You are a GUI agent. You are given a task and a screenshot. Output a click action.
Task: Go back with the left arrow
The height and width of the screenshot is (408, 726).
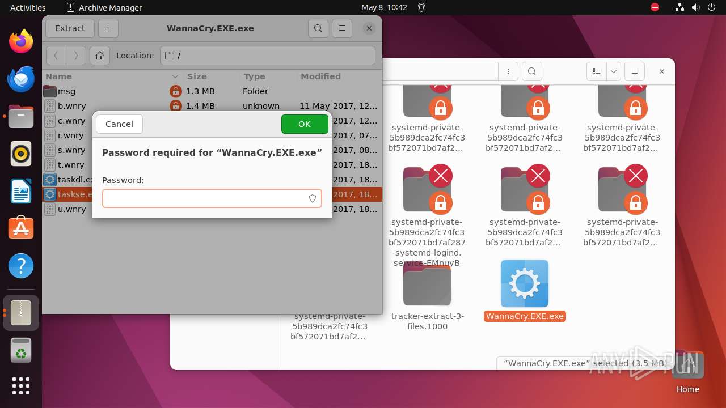[x=56, y=56]
